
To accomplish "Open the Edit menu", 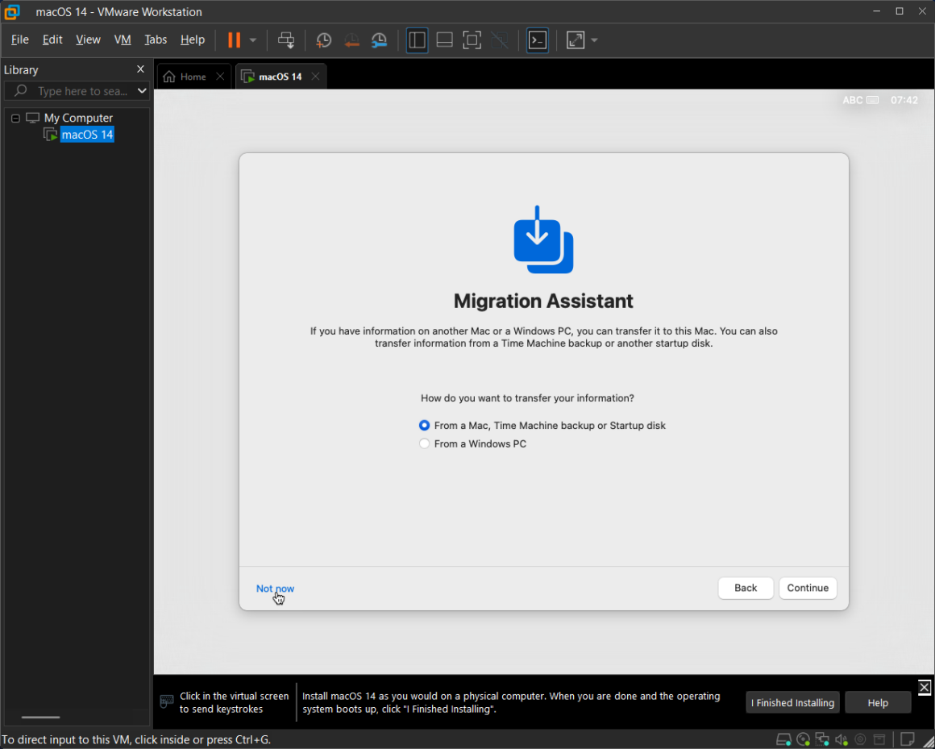I will (52, 40).
